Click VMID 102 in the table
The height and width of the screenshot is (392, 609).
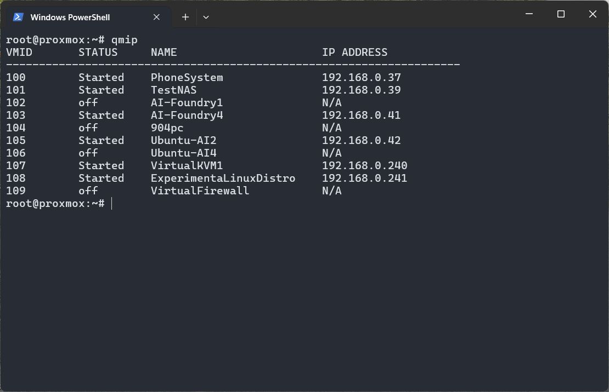(x=16, y=103)
